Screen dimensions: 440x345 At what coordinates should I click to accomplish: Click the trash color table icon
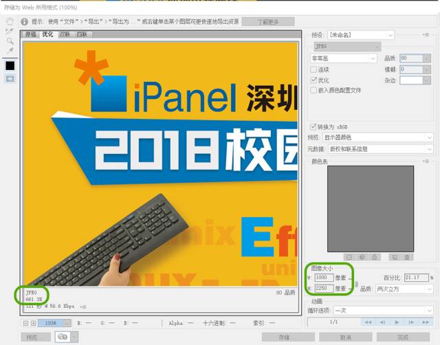click(407, 257)
